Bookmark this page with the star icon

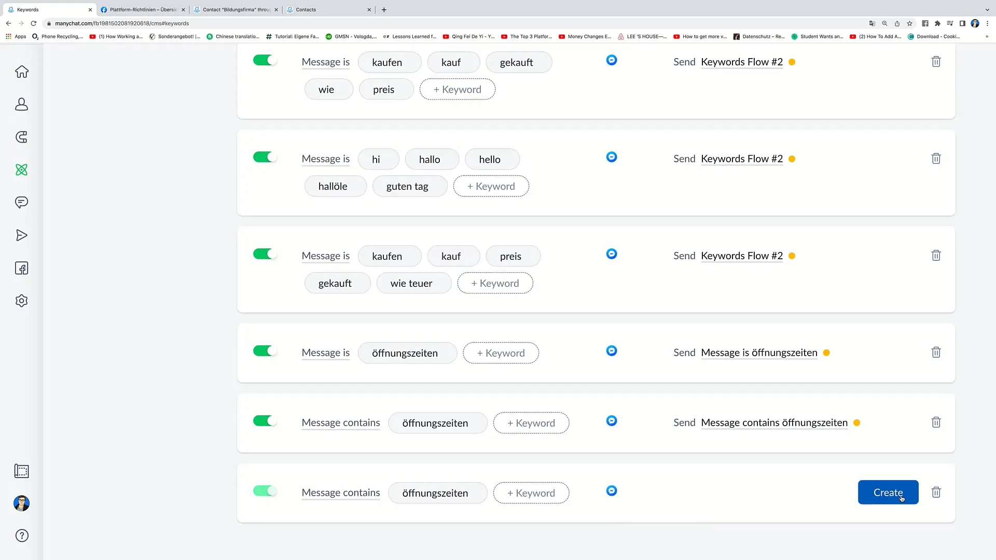click(909, 23)
